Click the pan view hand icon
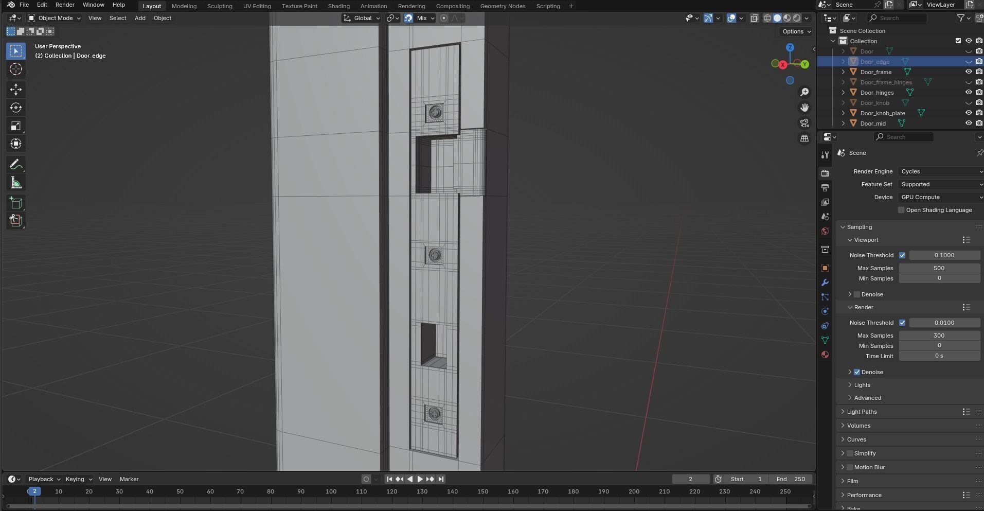Screen dimensions: 984x511 tap(804, 108)
